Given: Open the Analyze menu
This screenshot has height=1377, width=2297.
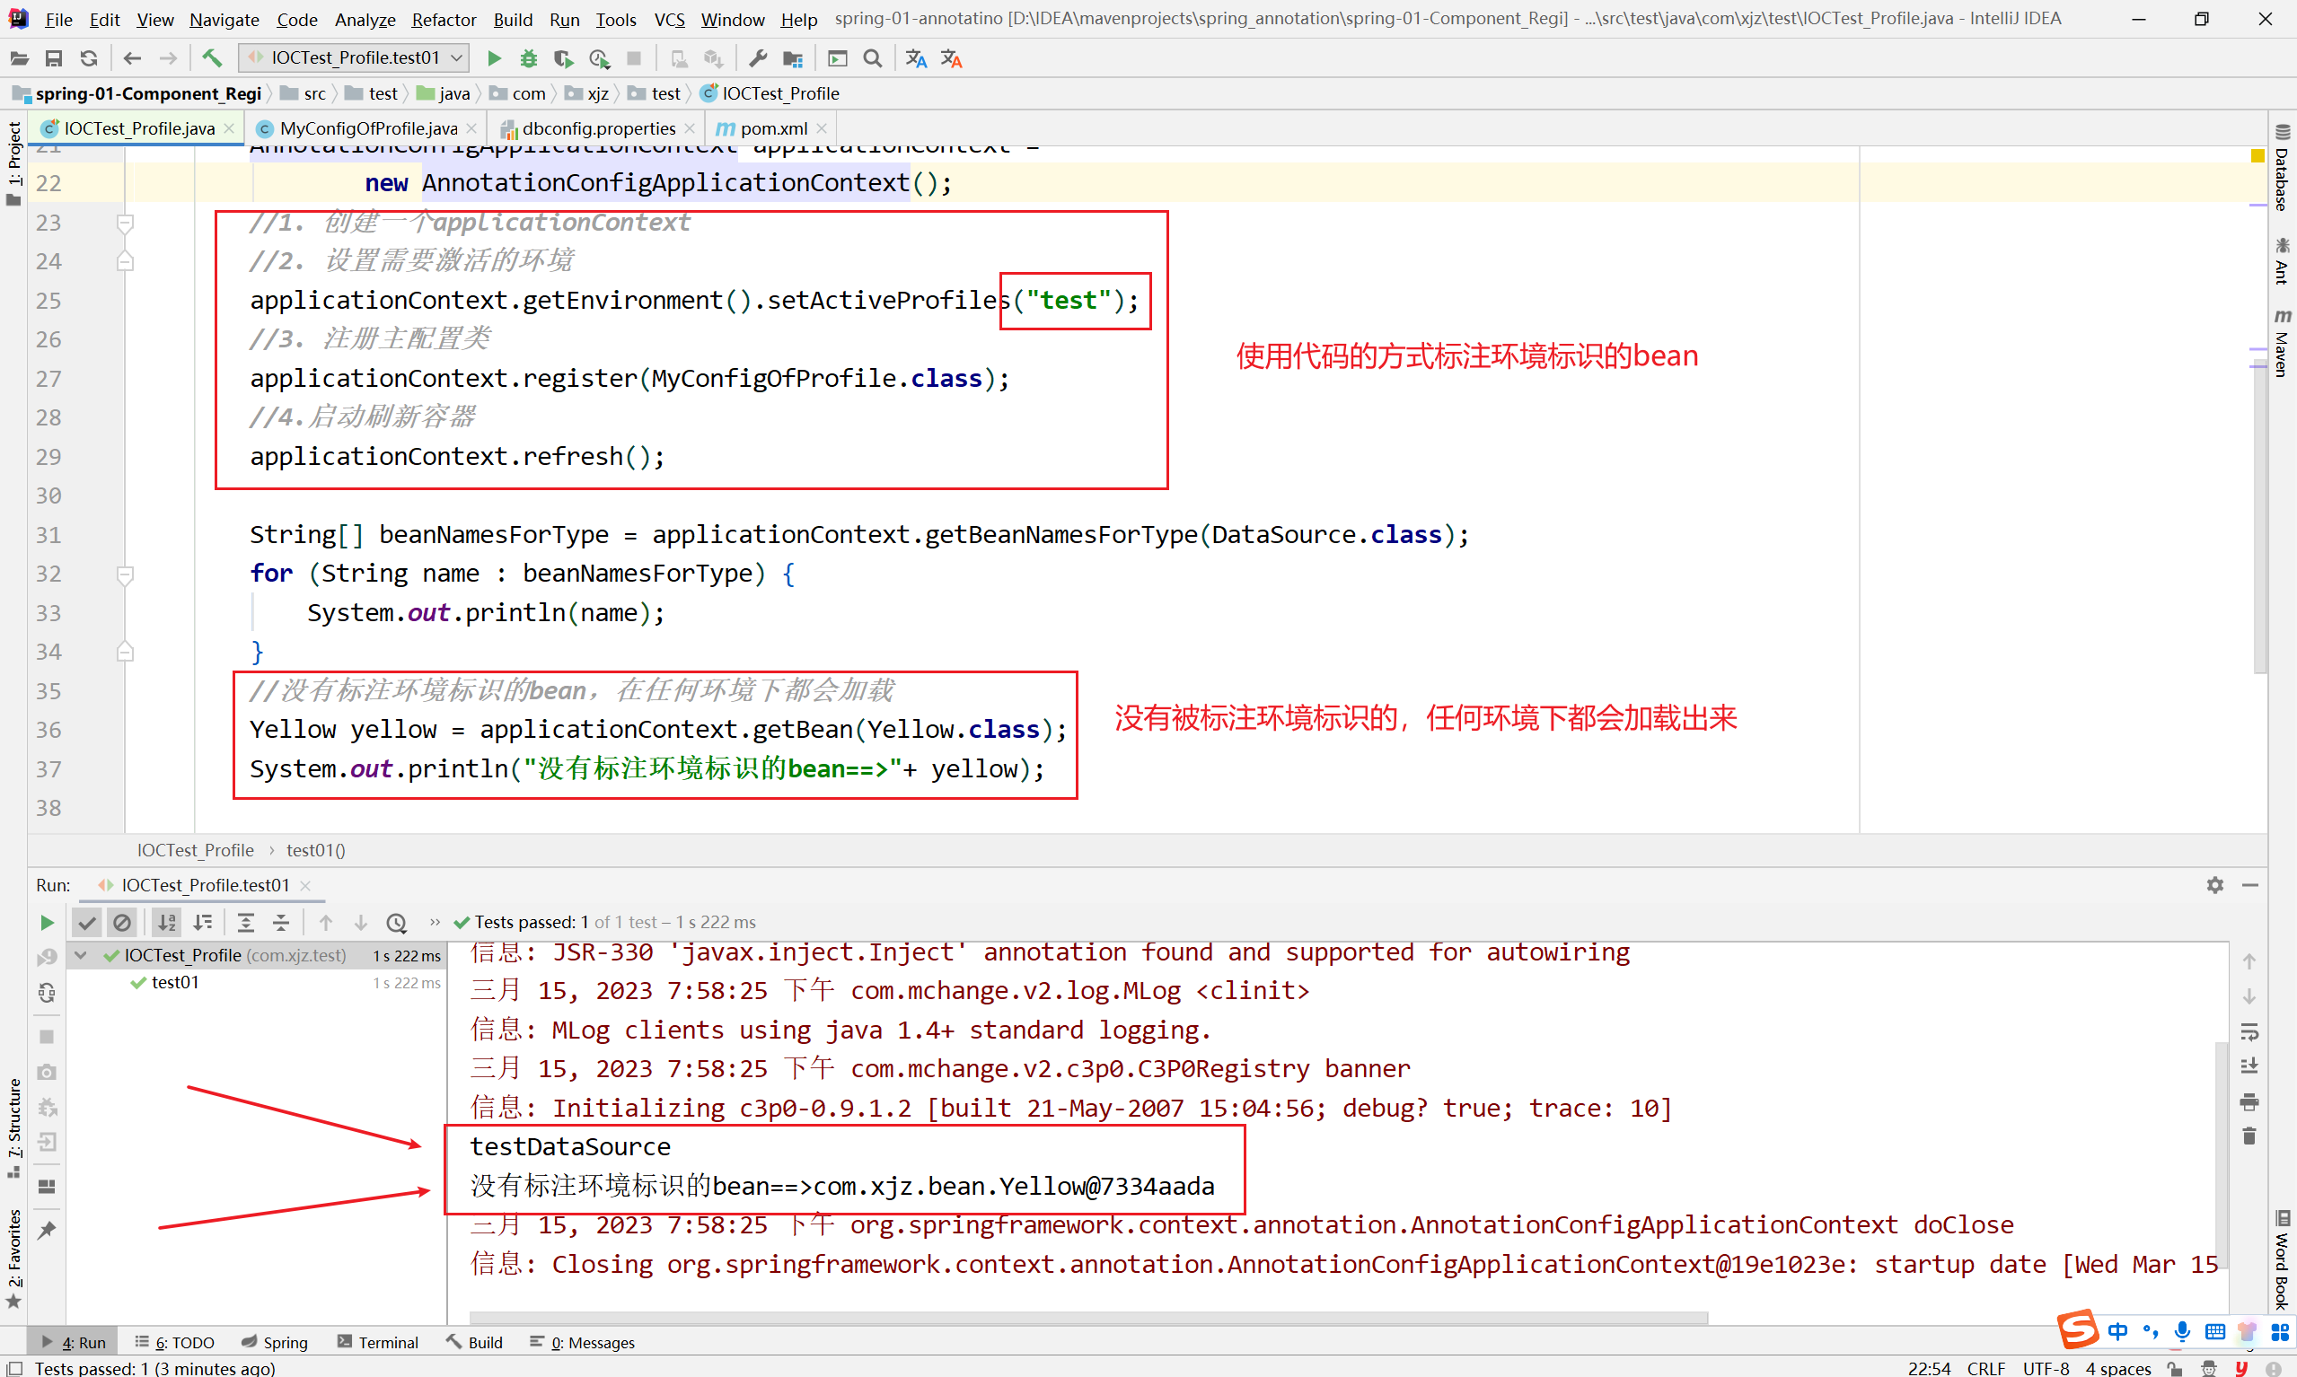Looking at the screenshot, I should [365, 20].
